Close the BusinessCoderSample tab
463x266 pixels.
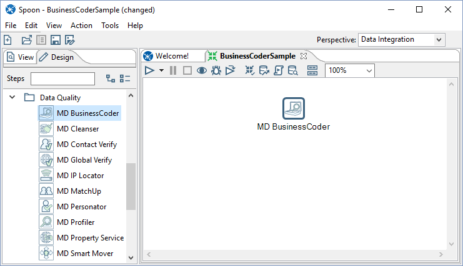coord(304,56)
